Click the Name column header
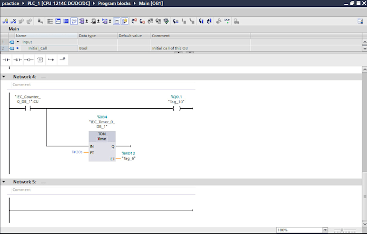 (x=46, y=36)
